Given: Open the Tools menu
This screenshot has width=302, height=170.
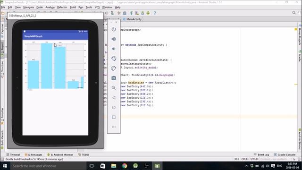Looking at the screenshot, I should pos(89,8).
